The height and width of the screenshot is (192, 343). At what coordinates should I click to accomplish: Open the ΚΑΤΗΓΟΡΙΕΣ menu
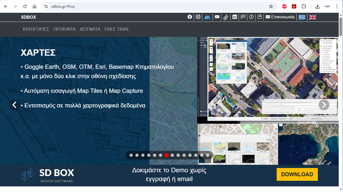point(36,29)
